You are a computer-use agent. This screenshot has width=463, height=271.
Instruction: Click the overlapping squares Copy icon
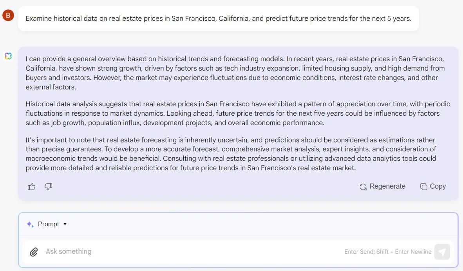tap(423, 187)
